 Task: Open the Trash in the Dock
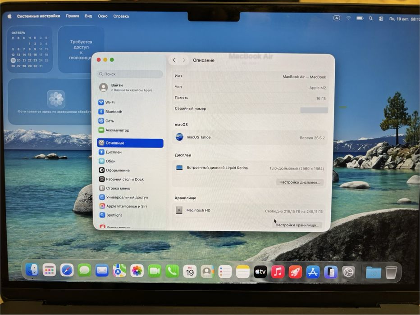(x=391, y=273)
